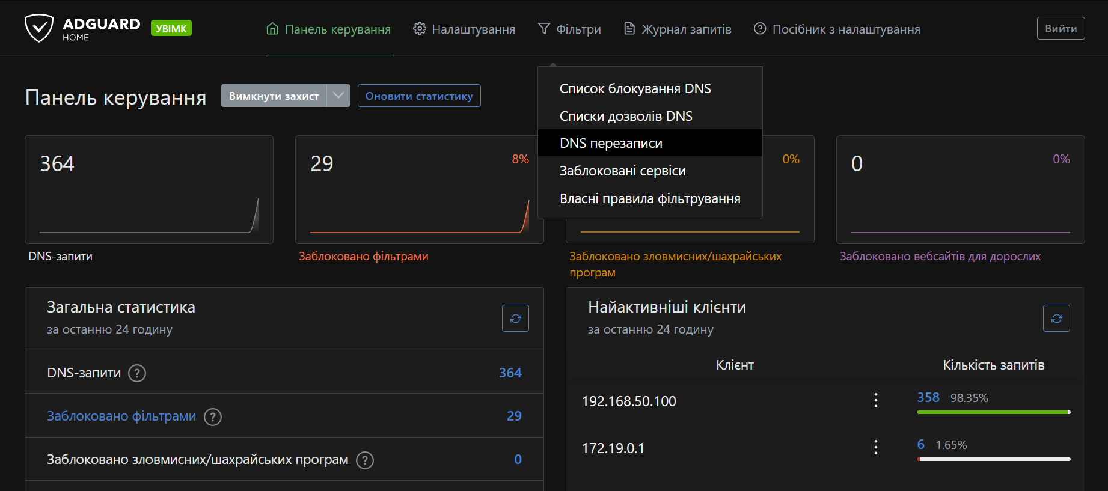Screen dimensions: 1108x491
Task: Show help for Заблоковано зловмисних/шахрайських програм
Action: click(365, 460)
